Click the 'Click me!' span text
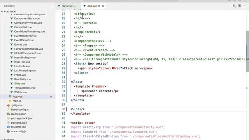 tap(132, 68)
